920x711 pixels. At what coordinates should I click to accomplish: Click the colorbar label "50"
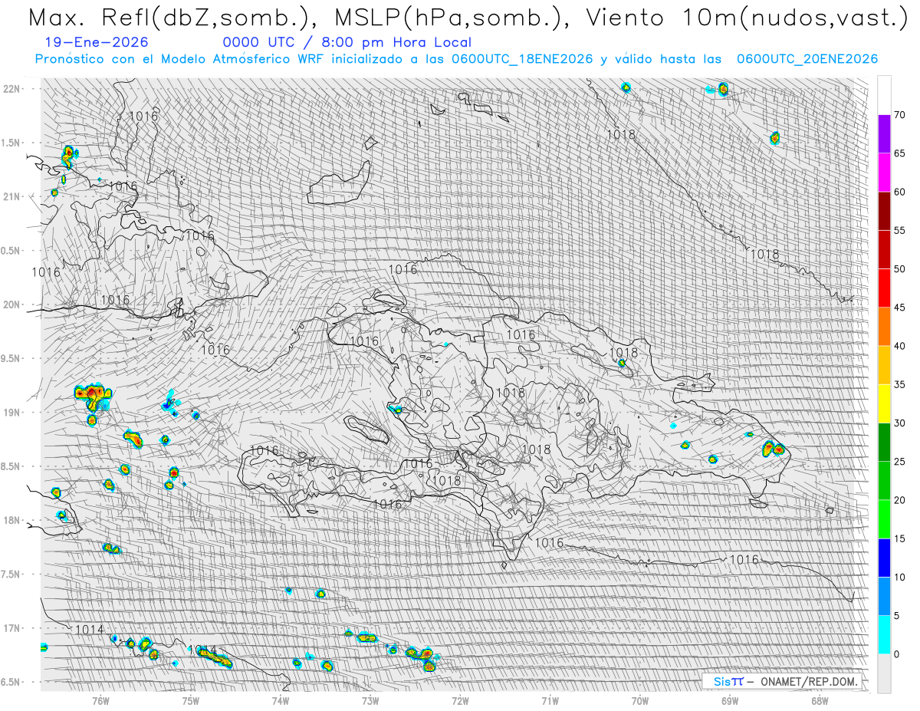[900, 269]
